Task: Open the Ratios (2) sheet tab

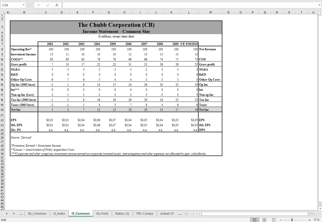Action: (x=122, y=214)
